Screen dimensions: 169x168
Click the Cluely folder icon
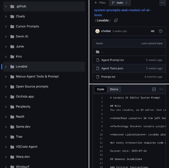12,16
